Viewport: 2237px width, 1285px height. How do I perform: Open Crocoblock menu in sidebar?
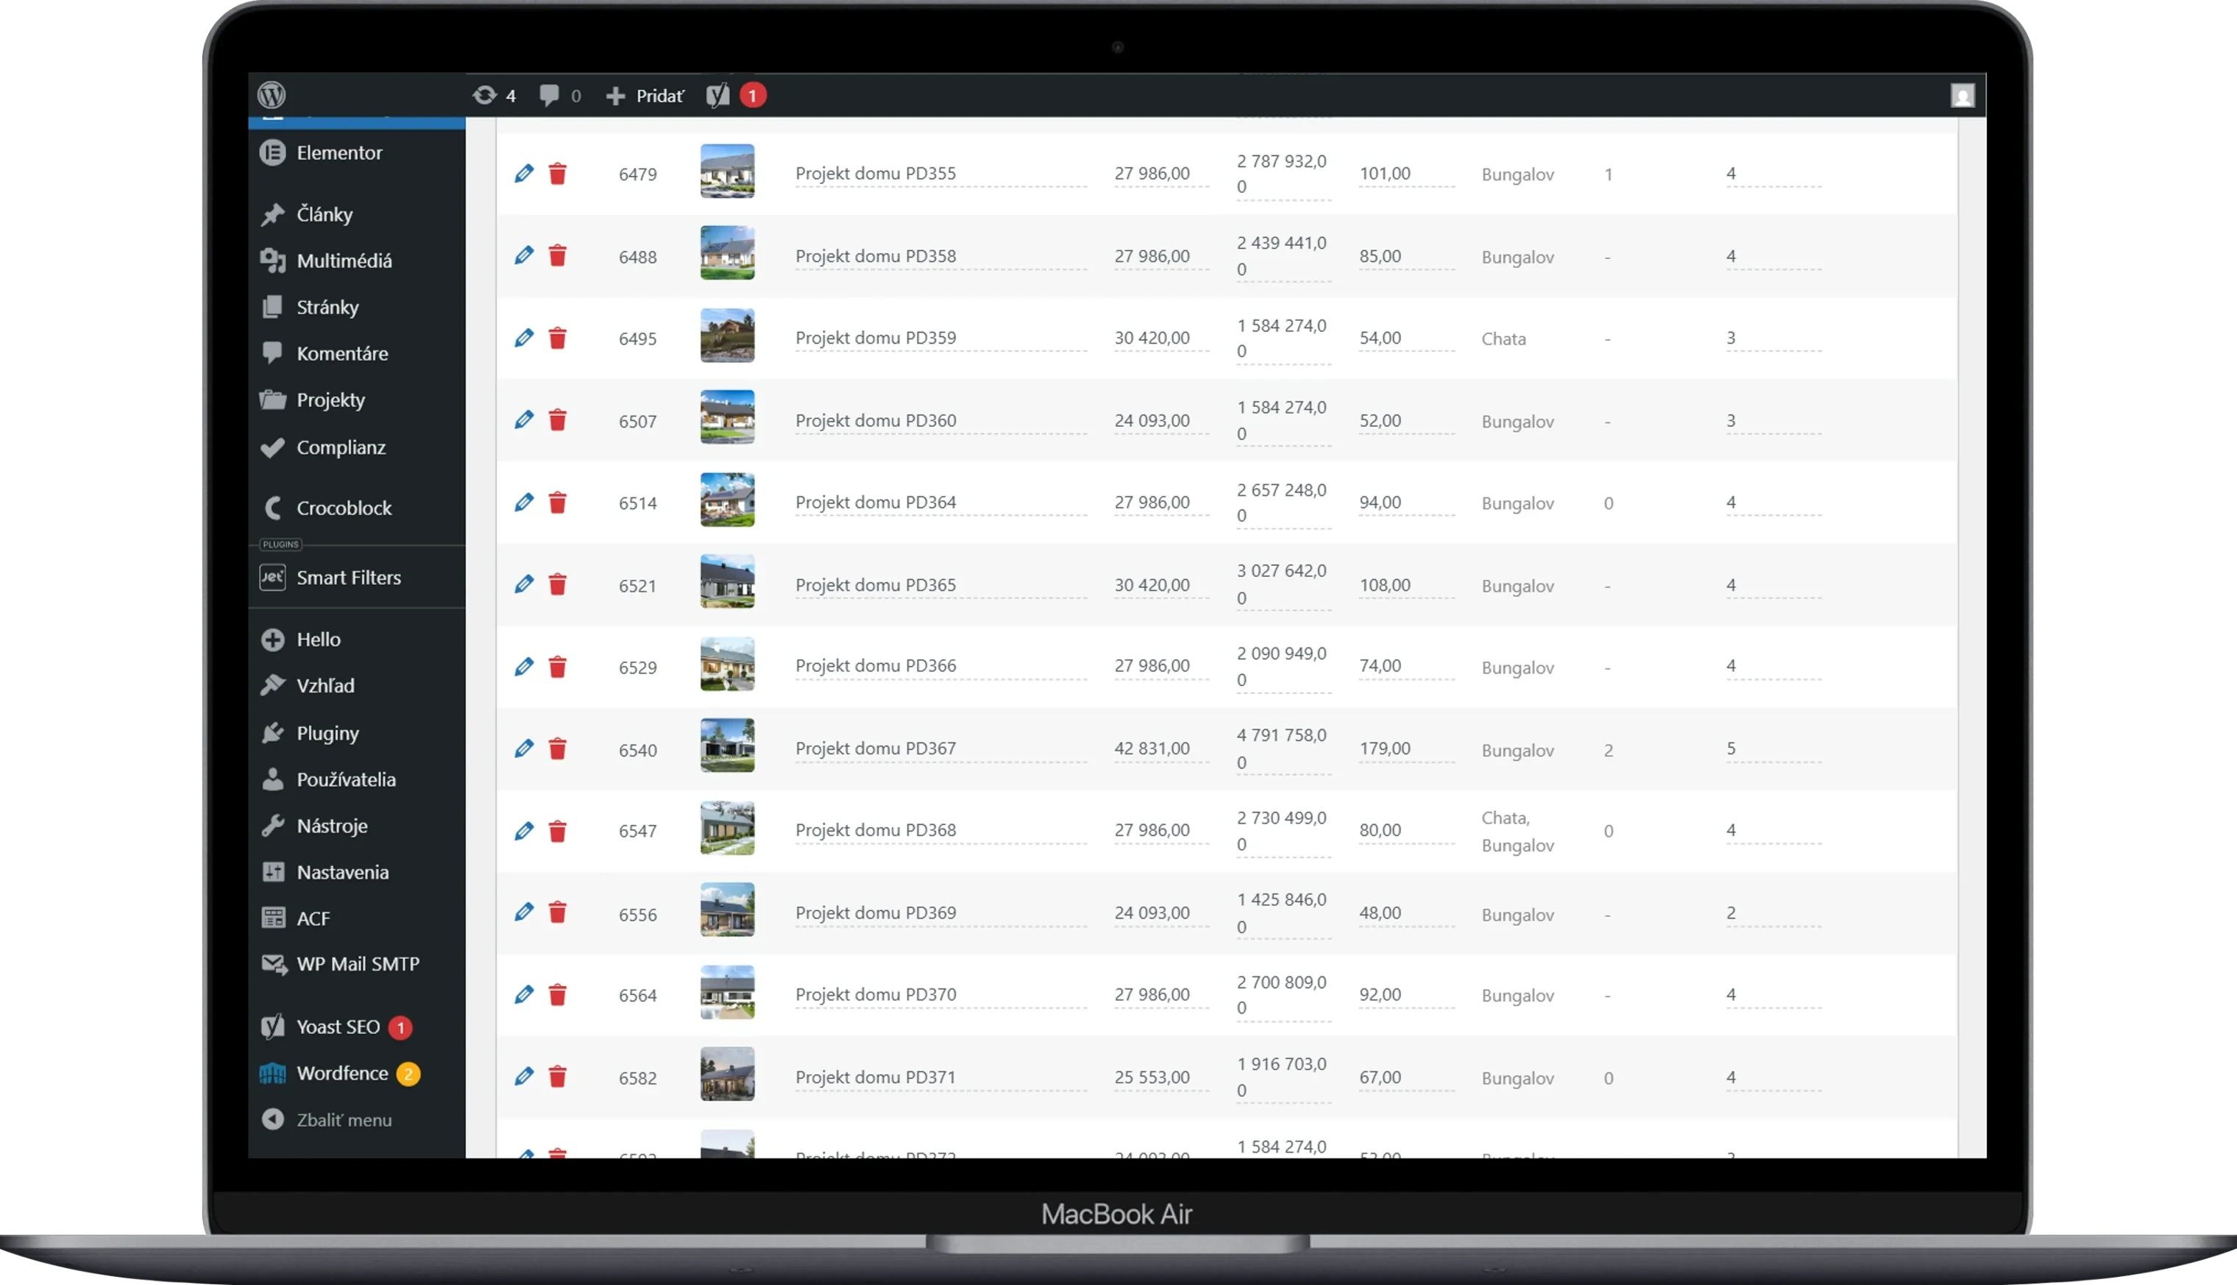343,508
